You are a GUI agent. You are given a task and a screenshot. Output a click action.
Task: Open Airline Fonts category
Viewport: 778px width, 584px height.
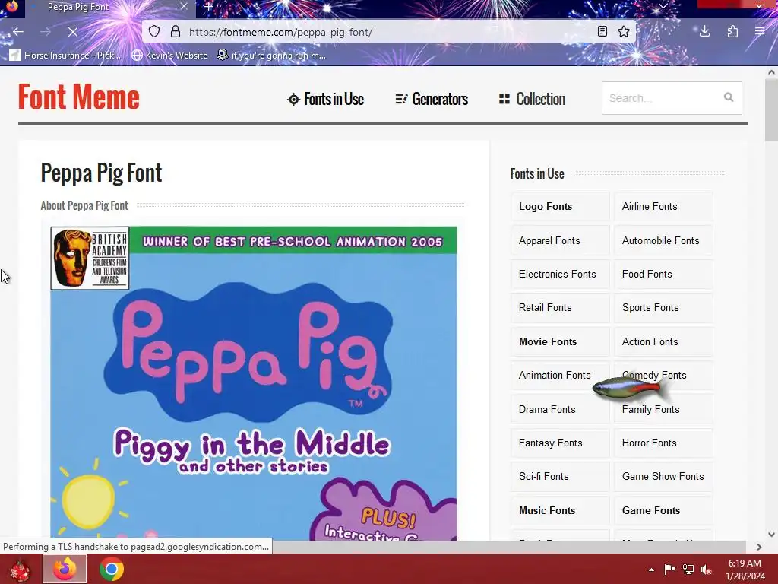click(x=663, y=206)
